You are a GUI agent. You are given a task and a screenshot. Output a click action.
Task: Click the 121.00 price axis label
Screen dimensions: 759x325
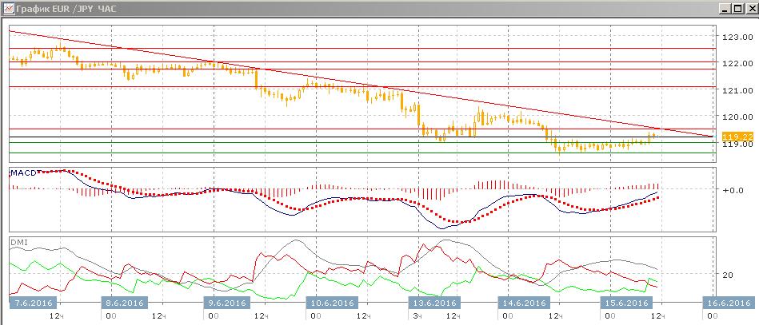coord(737,90)
